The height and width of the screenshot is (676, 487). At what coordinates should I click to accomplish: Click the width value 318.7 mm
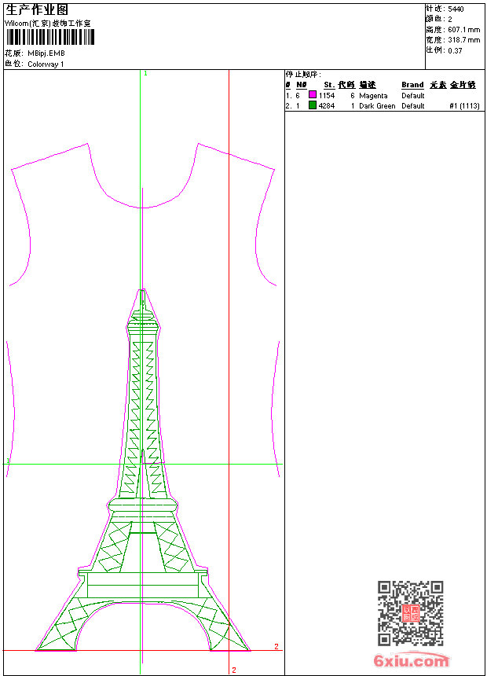coord(463,39)
